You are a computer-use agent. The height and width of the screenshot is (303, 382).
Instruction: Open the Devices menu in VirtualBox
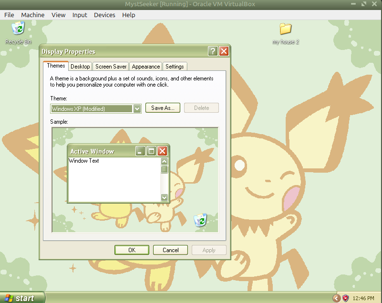click(x=104, y=15)
